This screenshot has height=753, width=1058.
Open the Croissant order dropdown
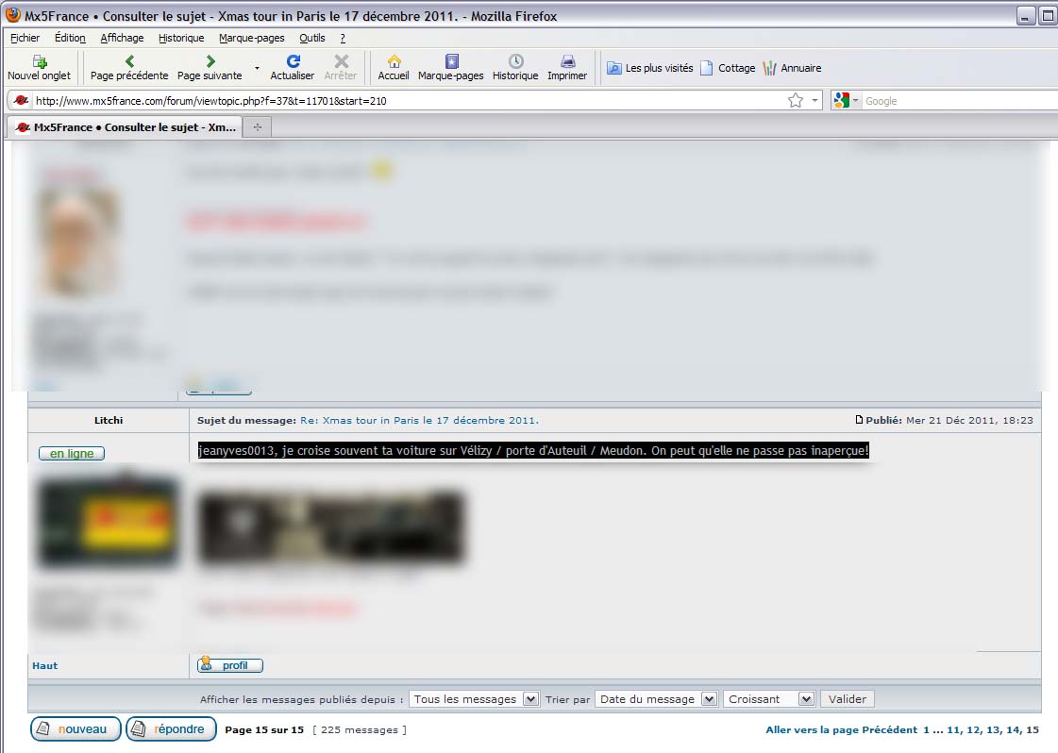click(768, 699)
